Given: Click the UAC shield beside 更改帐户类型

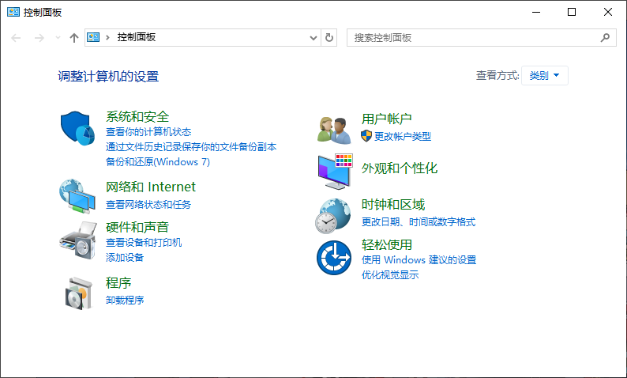Looking at the screenshot, I should click(x=366, y=136).
